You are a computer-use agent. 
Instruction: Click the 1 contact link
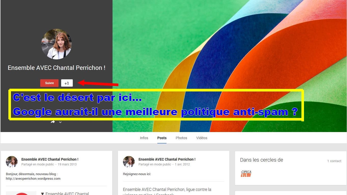pos(334,161)
